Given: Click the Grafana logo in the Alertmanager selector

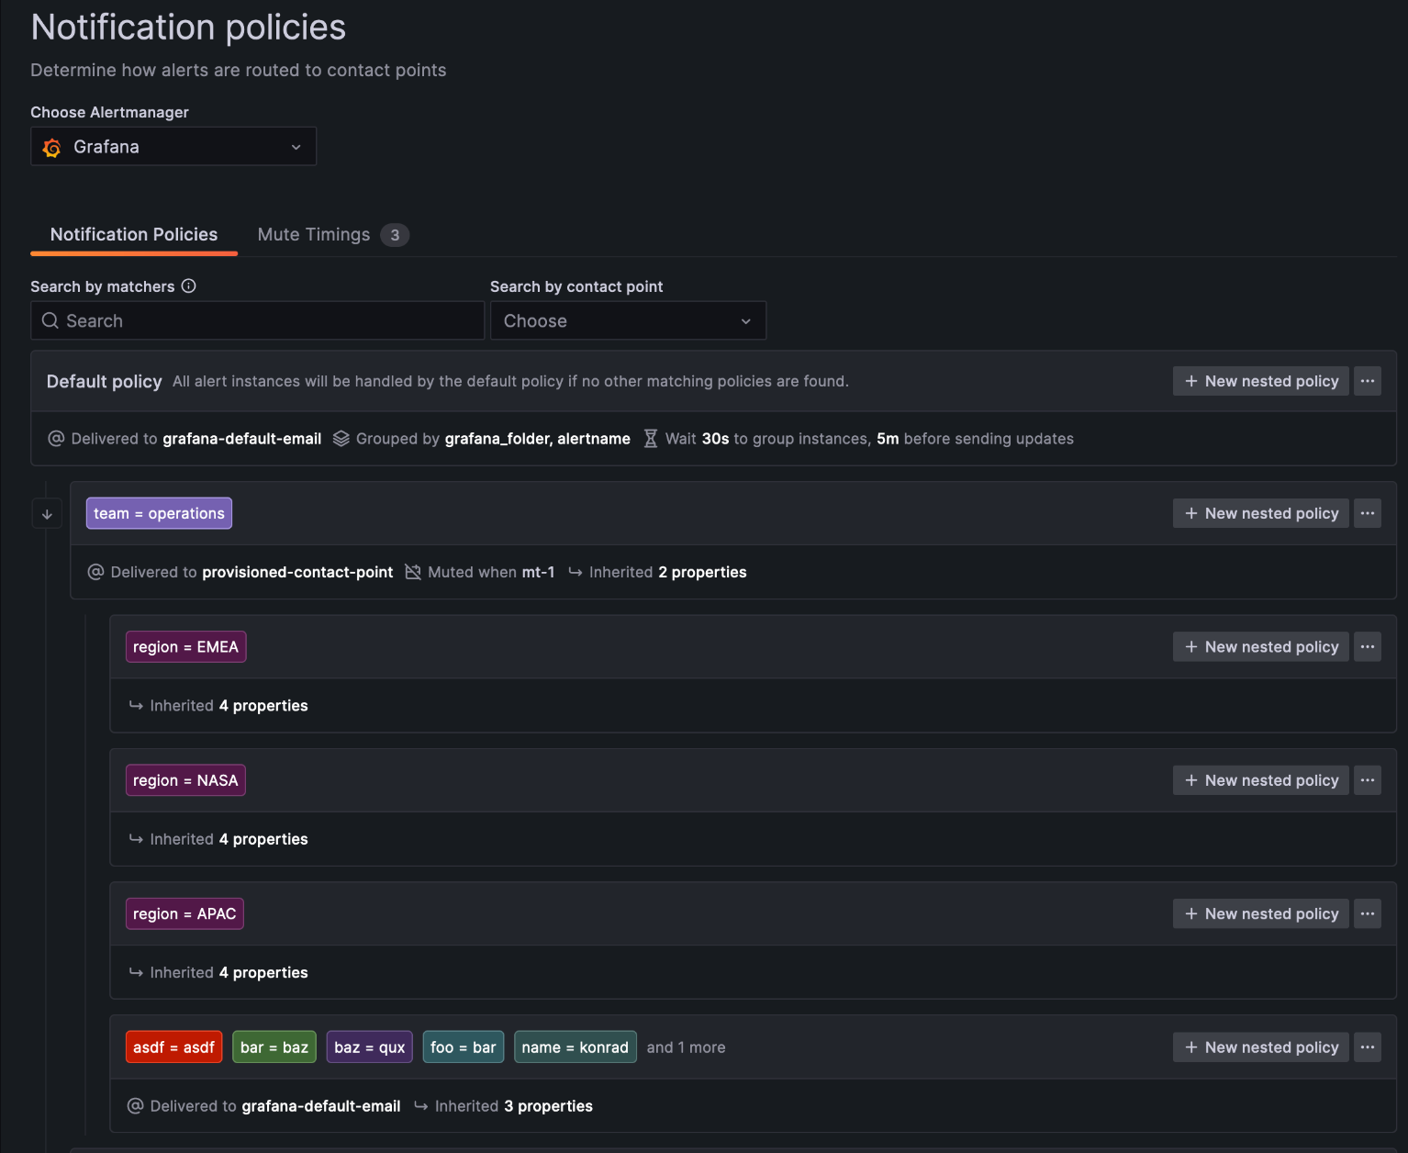Looking at the screenshot, I should (52, 146).
